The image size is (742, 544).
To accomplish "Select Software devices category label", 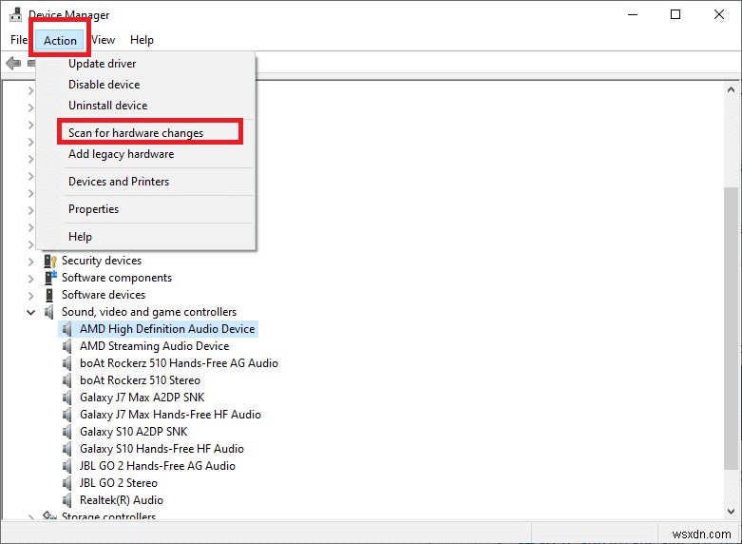I will pos(104,295).
